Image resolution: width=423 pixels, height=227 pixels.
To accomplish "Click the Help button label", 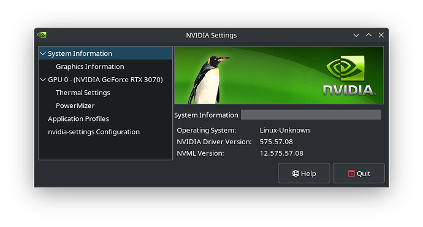I will [308, 173].
